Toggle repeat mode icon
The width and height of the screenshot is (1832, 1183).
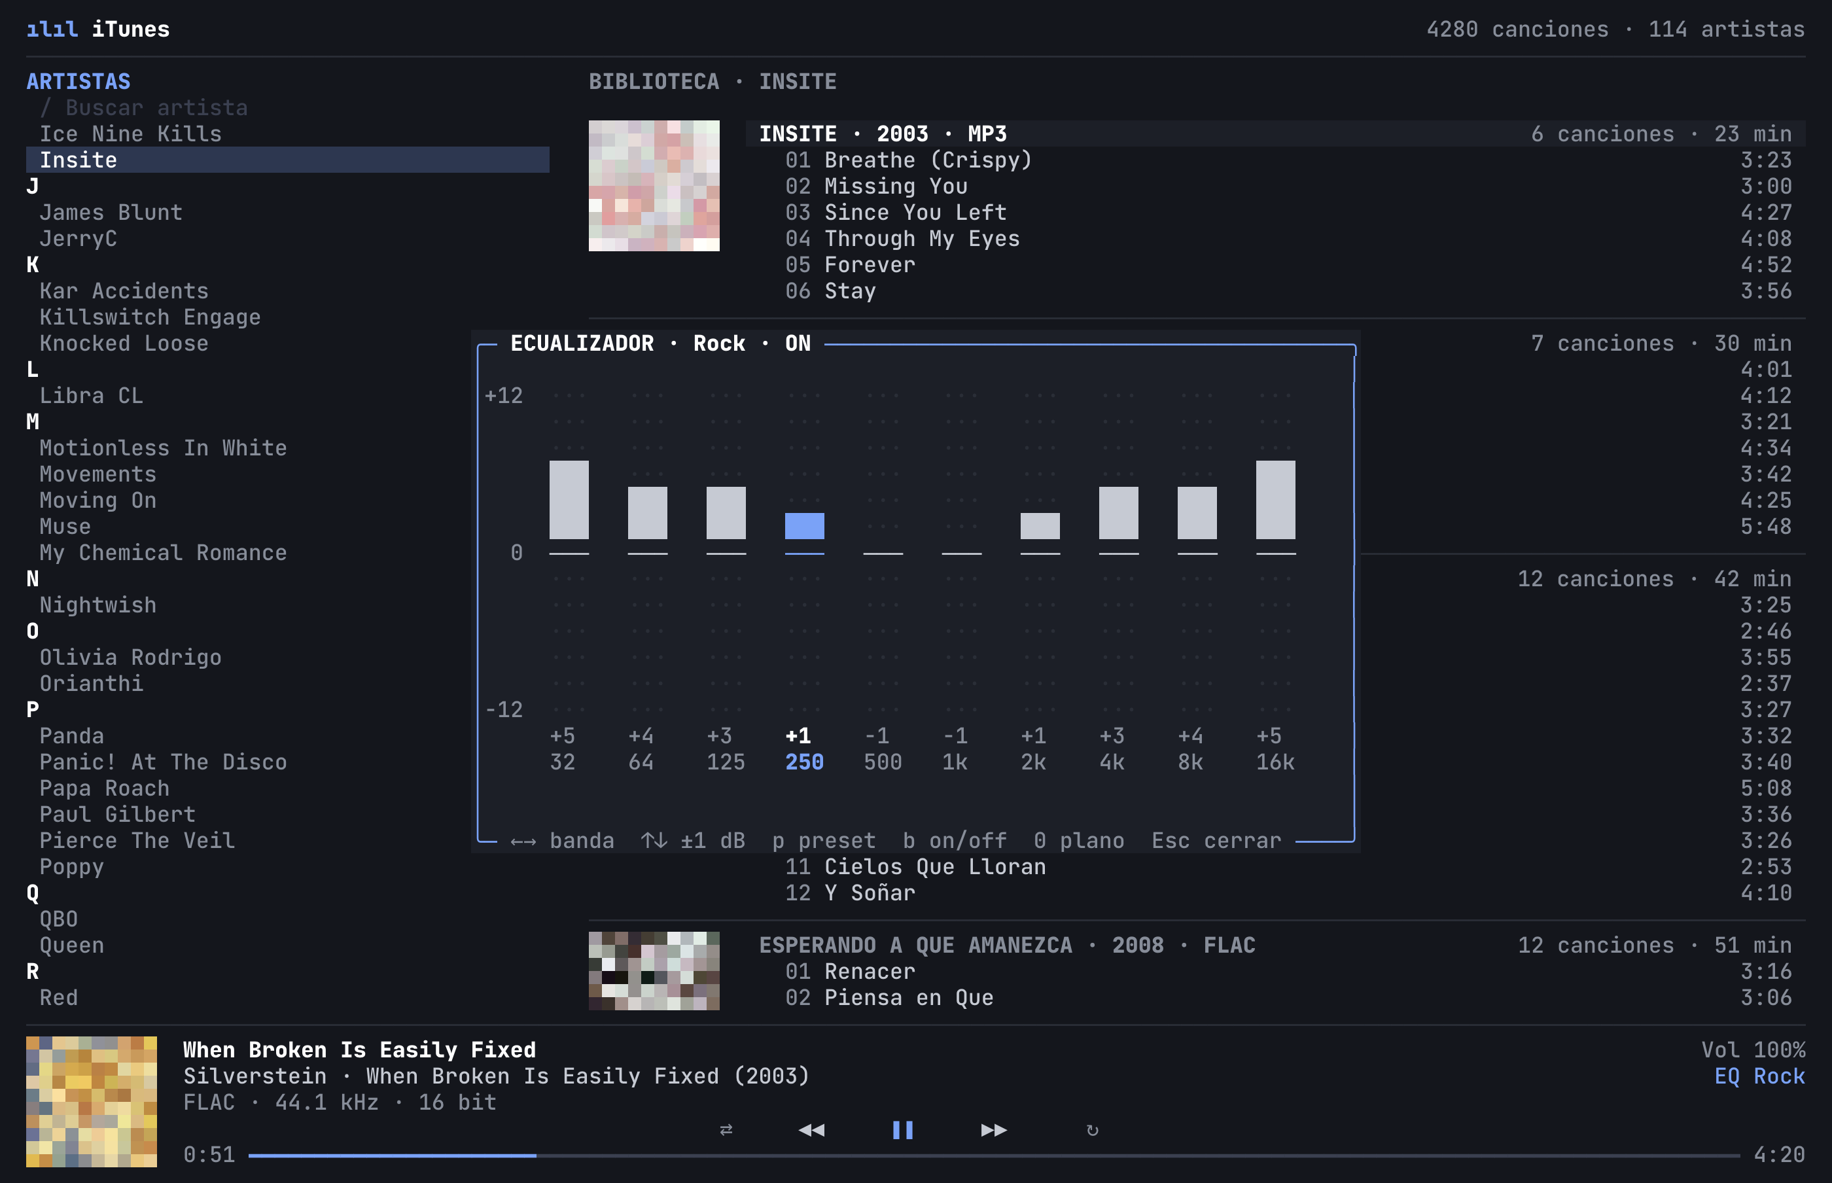1092,1130
